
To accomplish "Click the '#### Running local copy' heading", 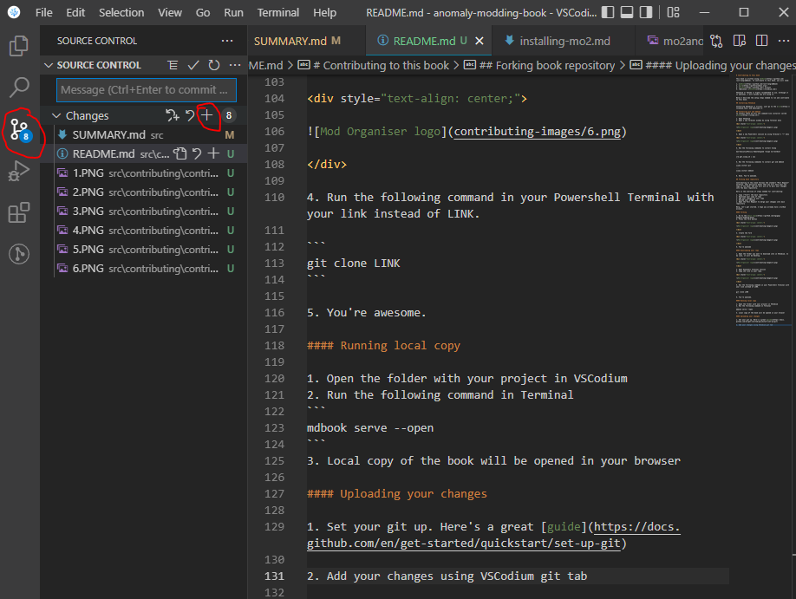I will (383, 346).
